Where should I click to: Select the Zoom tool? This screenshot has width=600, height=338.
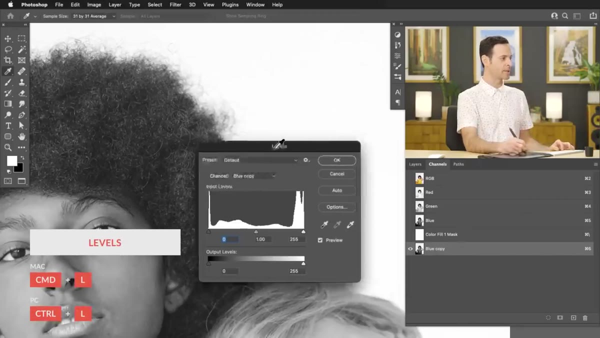8,147
